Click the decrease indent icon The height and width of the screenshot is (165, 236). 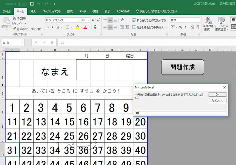pos(122,27)
